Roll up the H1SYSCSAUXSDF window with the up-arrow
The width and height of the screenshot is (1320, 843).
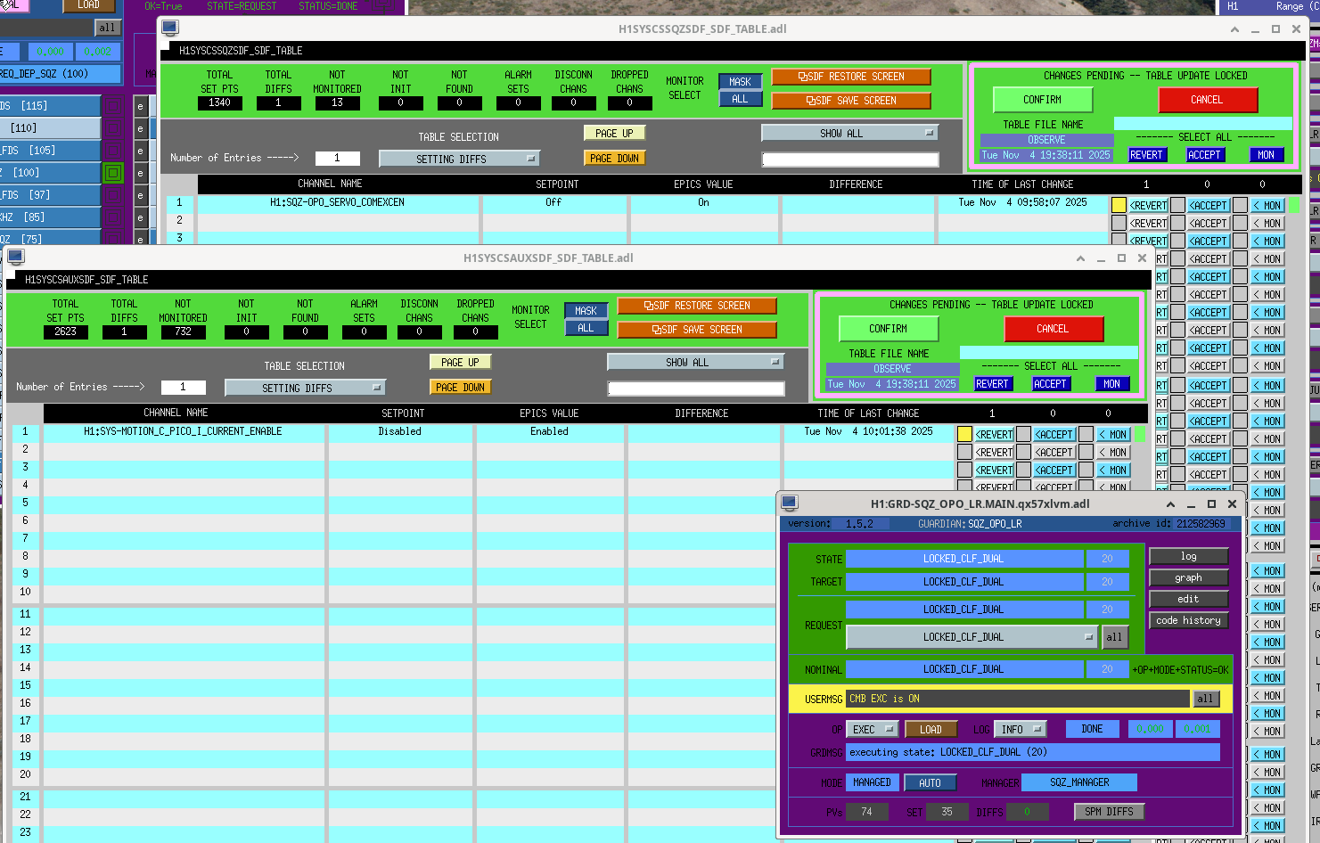pyautogui.click(x=1080, y=258)
